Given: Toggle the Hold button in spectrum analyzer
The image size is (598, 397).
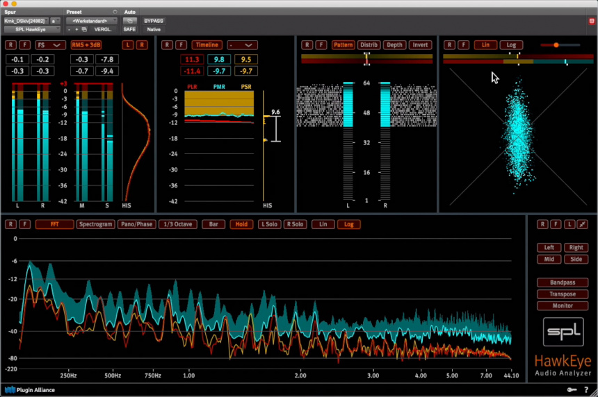Looking at the screenshot, I should 241,224.
